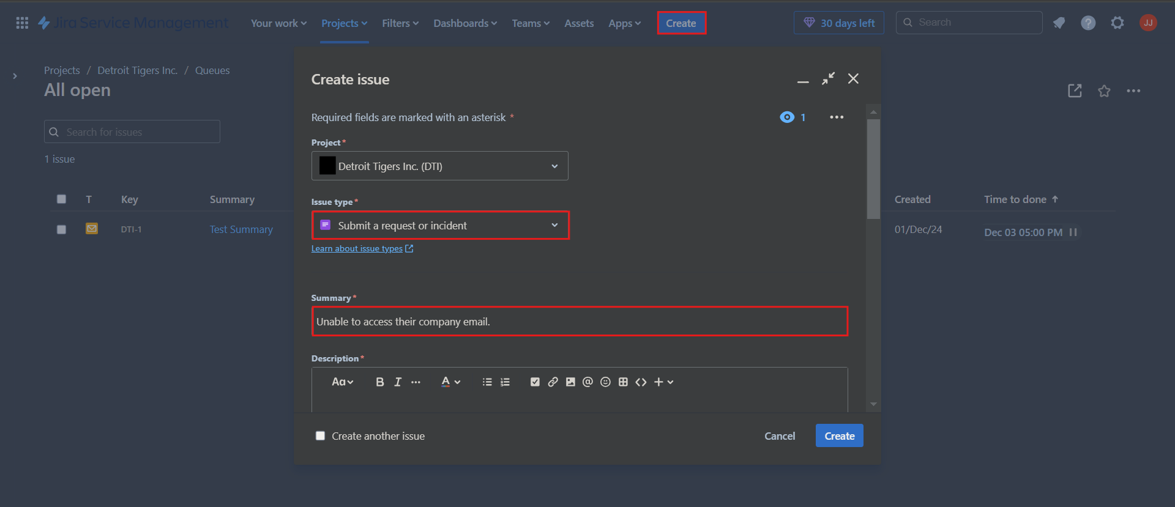1175x507 pixels.
Task: Go to Queues breadcrumb
Action: tap(212, 70)
